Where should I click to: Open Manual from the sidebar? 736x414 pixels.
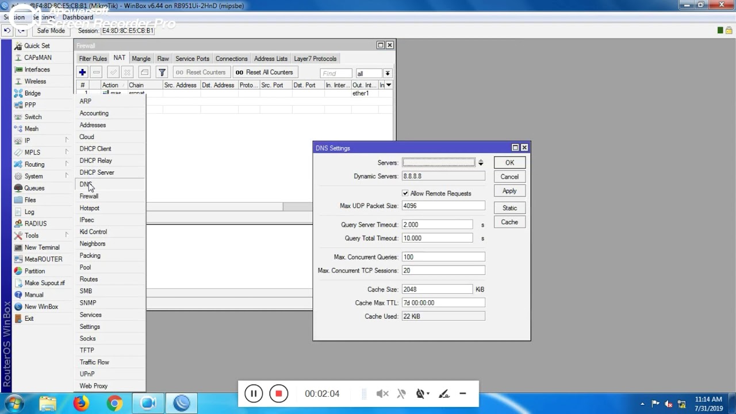[x=34, y=295]
